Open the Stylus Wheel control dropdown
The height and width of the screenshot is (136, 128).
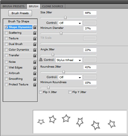tap(69, 60)
